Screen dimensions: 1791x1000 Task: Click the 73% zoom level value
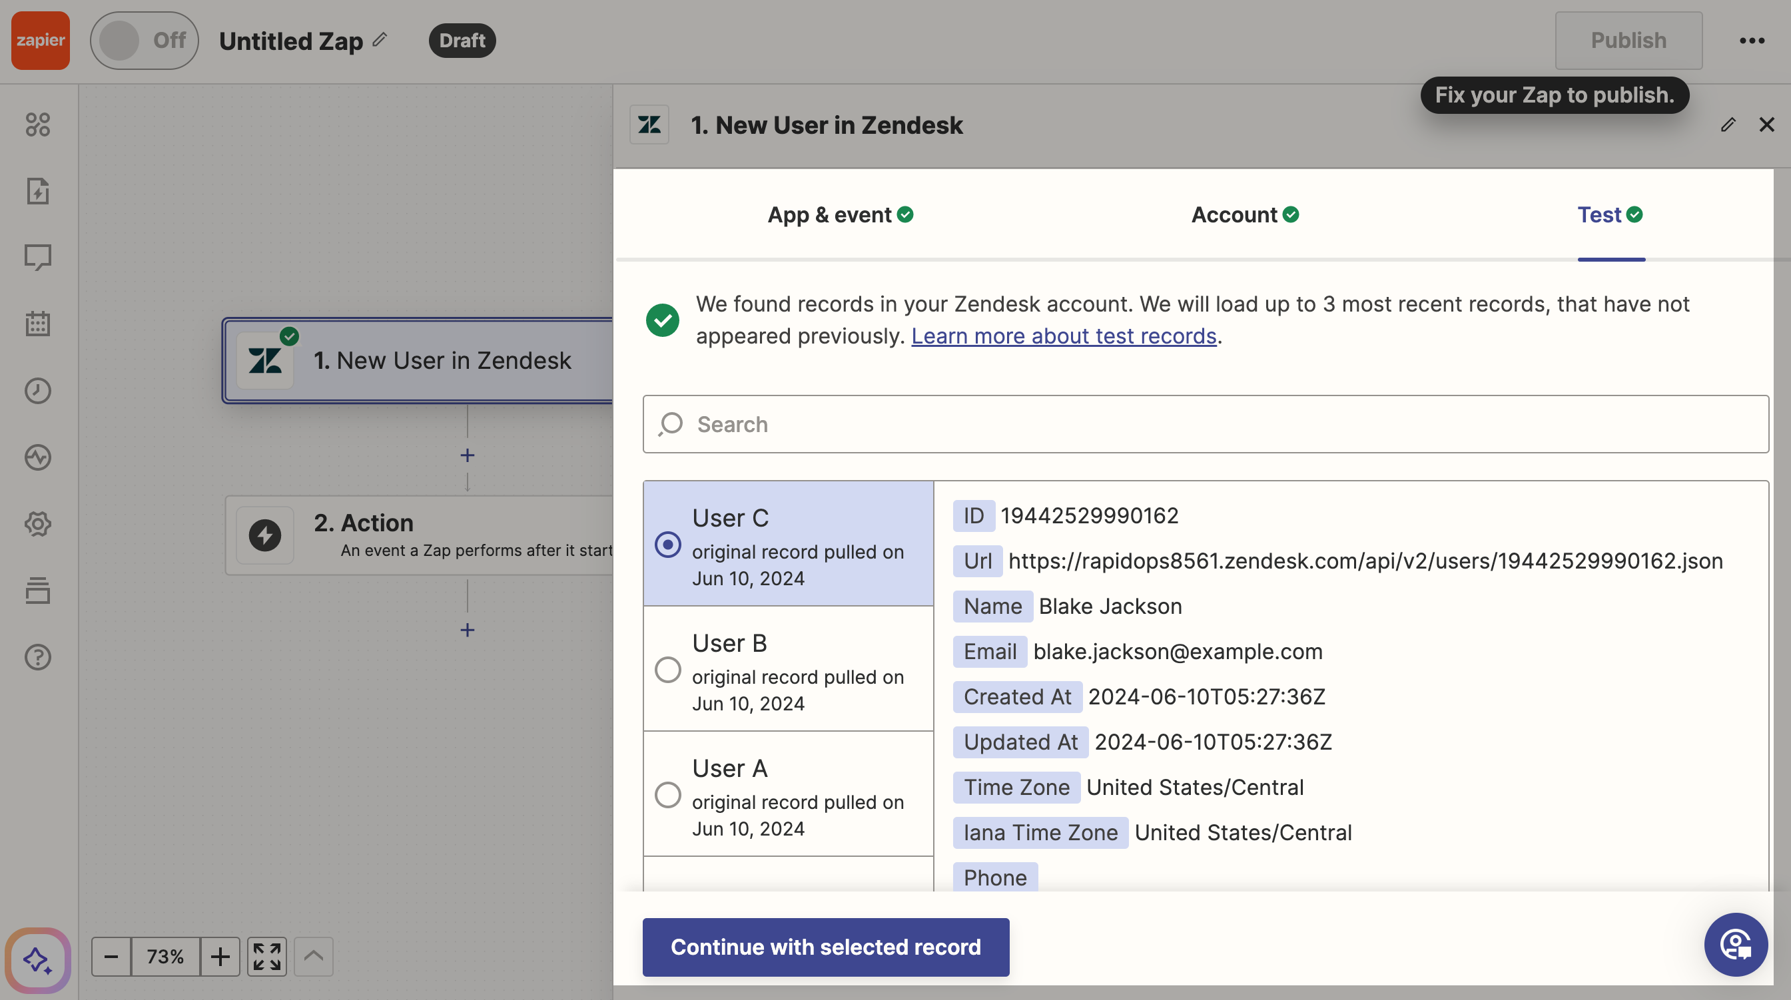coord(165,956)
